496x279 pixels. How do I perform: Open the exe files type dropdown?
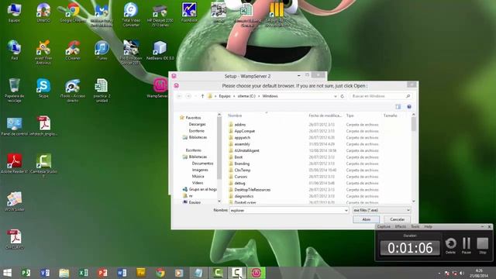(x=381, y=210)
